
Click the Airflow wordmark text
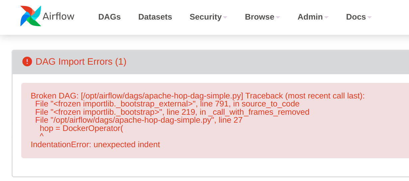[58, 16]
